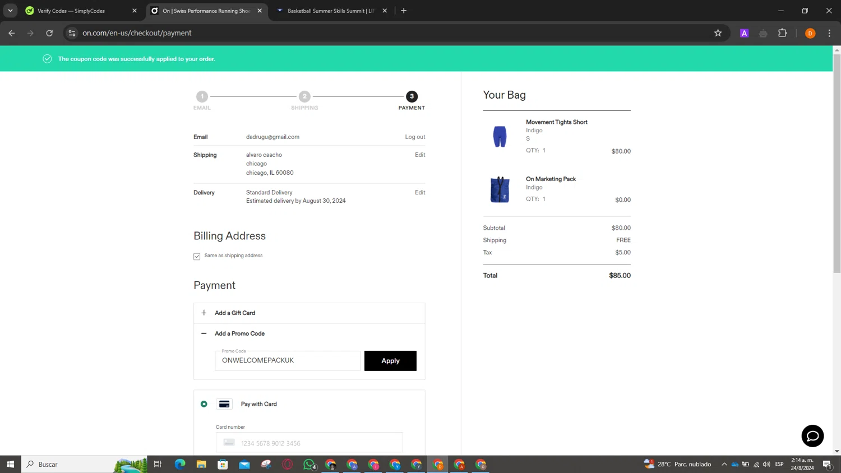Open the live chat bubble
This screenshot has width=841, height=473.
(x=812, y=436)
